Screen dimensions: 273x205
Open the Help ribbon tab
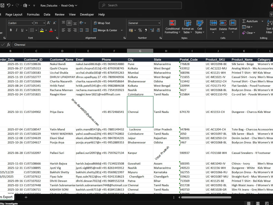tap(102, 14)
